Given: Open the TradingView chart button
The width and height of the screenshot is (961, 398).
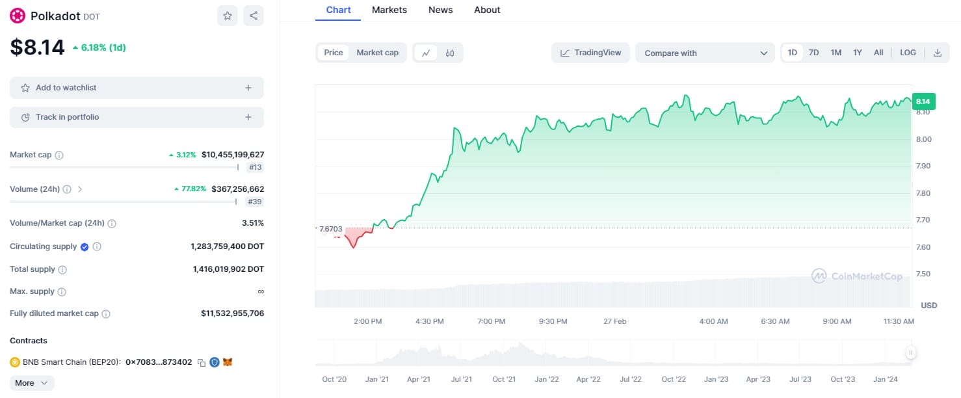Looking at the screenshot, I should click(x=590, y=53).
